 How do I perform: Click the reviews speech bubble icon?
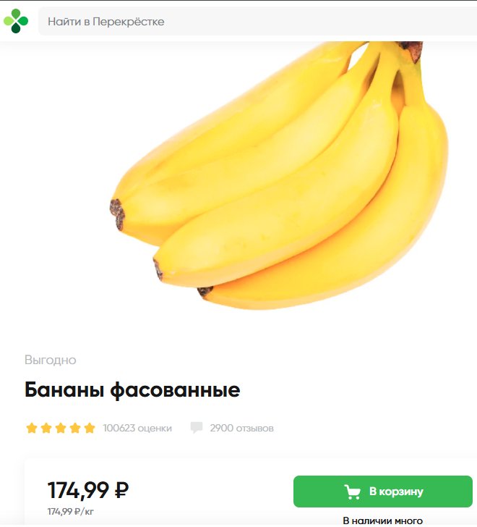click(x=197, y=428)
